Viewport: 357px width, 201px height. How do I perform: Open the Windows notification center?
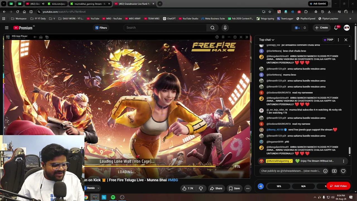(351, 197)
